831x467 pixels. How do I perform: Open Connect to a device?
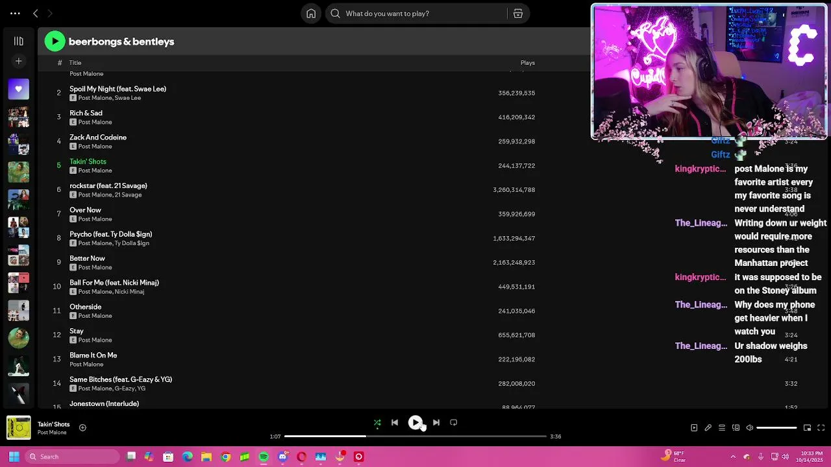[736, 427]
